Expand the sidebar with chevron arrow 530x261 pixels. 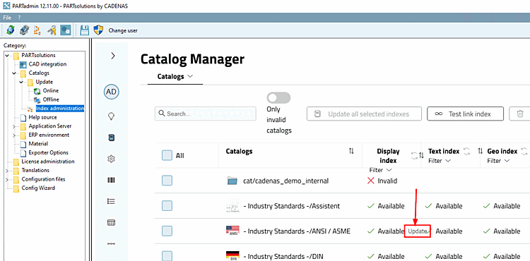113,56
